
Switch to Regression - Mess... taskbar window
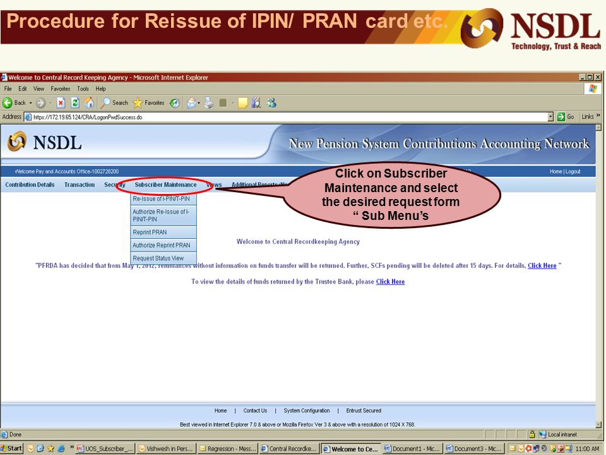[228, 449]
